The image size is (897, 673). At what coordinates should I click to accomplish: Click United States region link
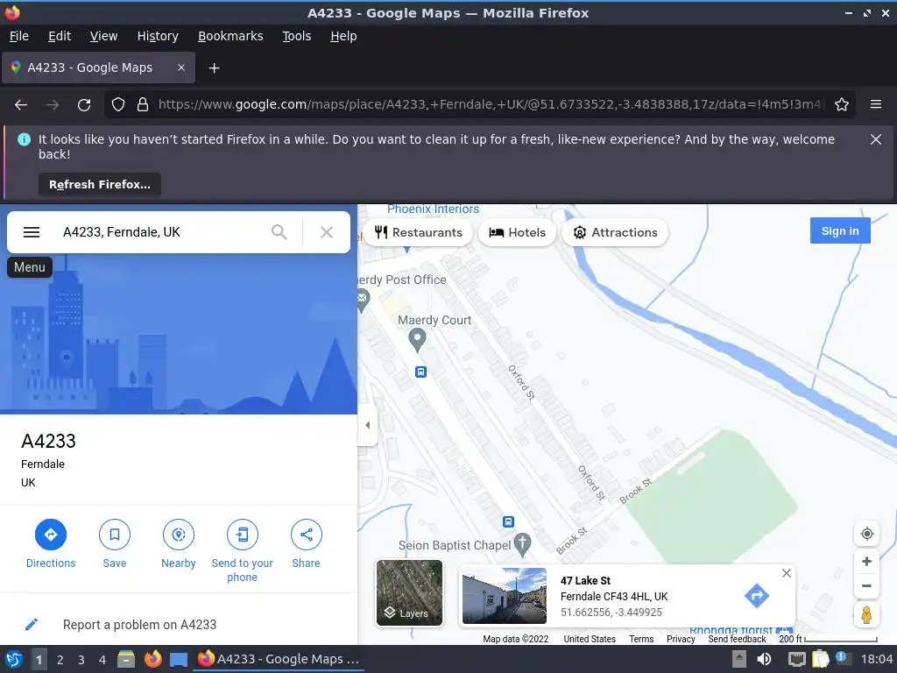(x=590, y=639)
